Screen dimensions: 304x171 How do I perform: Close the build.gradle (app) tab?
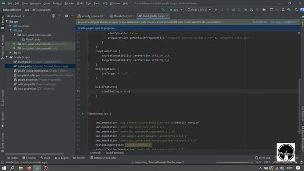pos(167,16)
